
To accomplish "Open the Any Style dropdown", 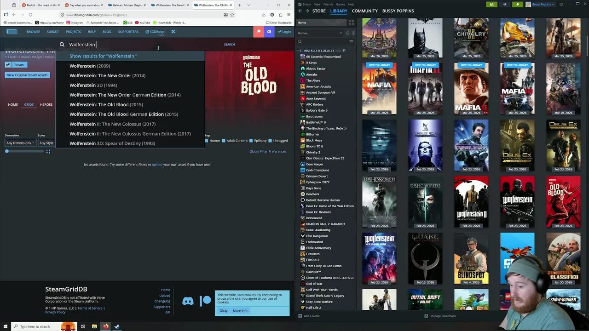I will point(46,143).
